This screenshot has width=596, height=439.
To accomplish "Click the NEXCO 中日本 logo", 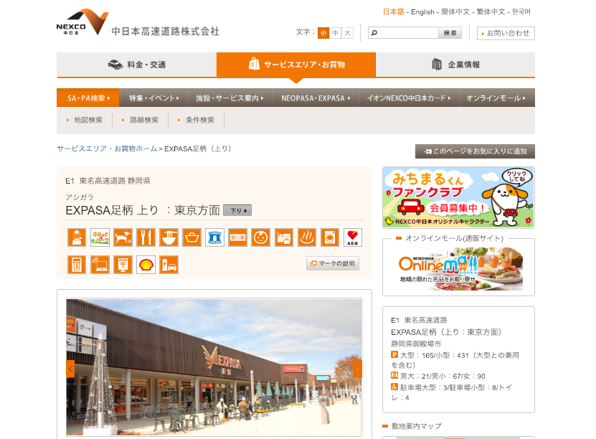I will [x=82, y=22].
